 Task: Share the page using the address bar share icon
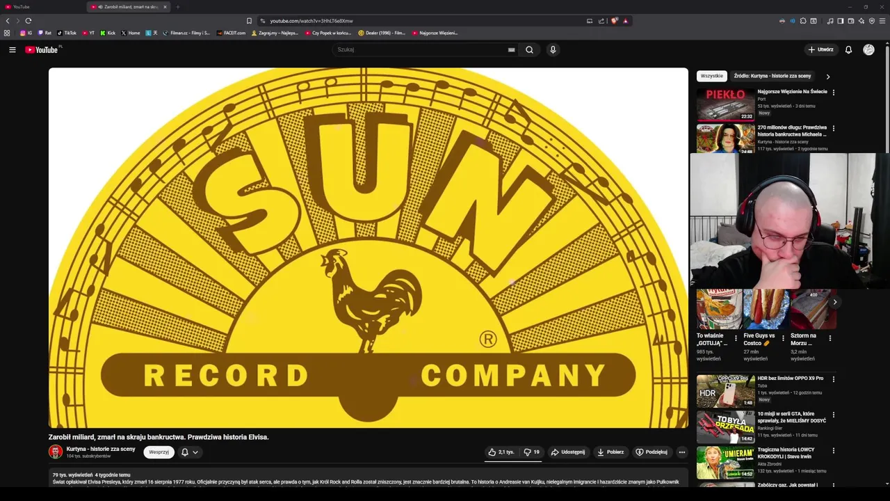[x=601, y=21]
